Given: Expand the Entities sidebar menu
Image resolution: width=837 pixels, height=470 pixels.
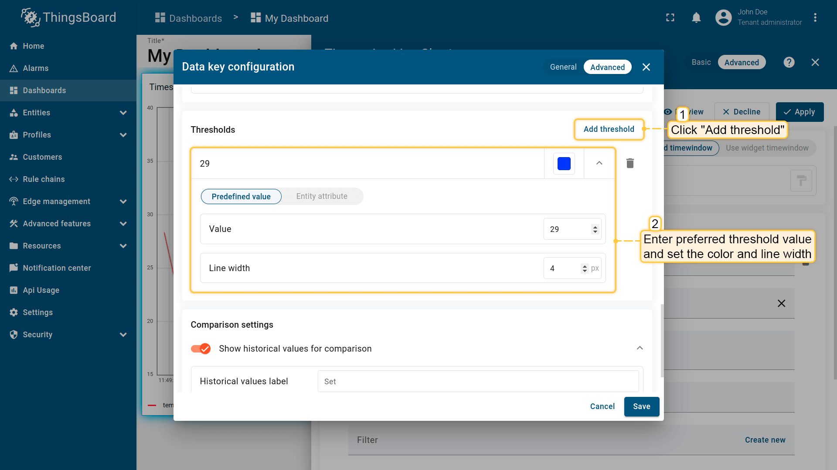Looking at the screenshot, I should tap(123, 113).
